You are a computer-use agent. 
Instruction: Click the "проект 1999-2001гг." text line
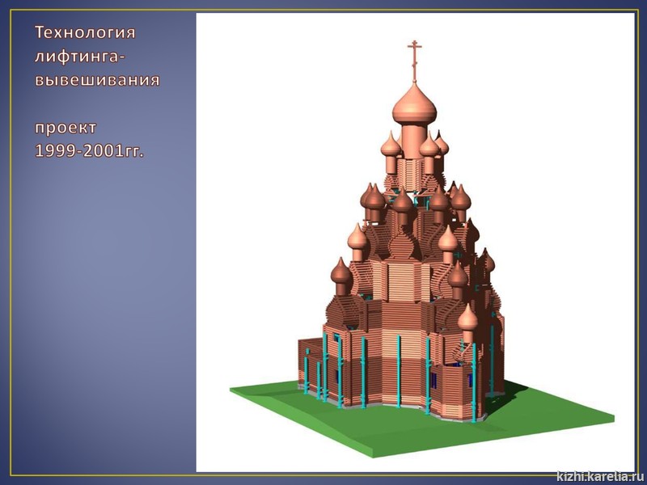pos(88,139)
